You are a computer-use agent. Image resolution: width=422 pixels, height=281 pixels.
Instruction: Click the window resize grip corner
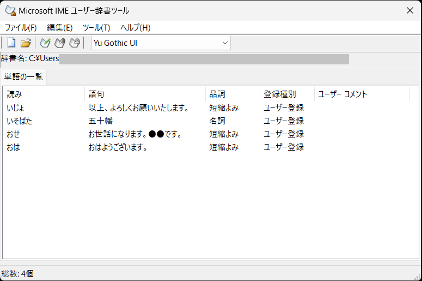418,277
